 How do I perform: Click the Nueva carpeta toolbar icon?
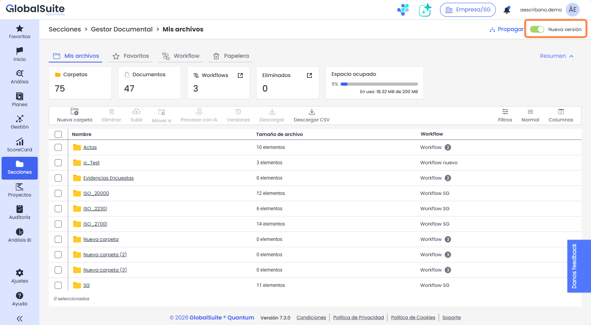pos(74,112)
